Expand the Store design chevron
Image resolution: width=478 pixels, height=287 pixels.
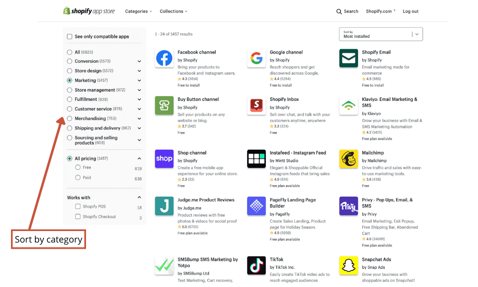coord(139,71)
